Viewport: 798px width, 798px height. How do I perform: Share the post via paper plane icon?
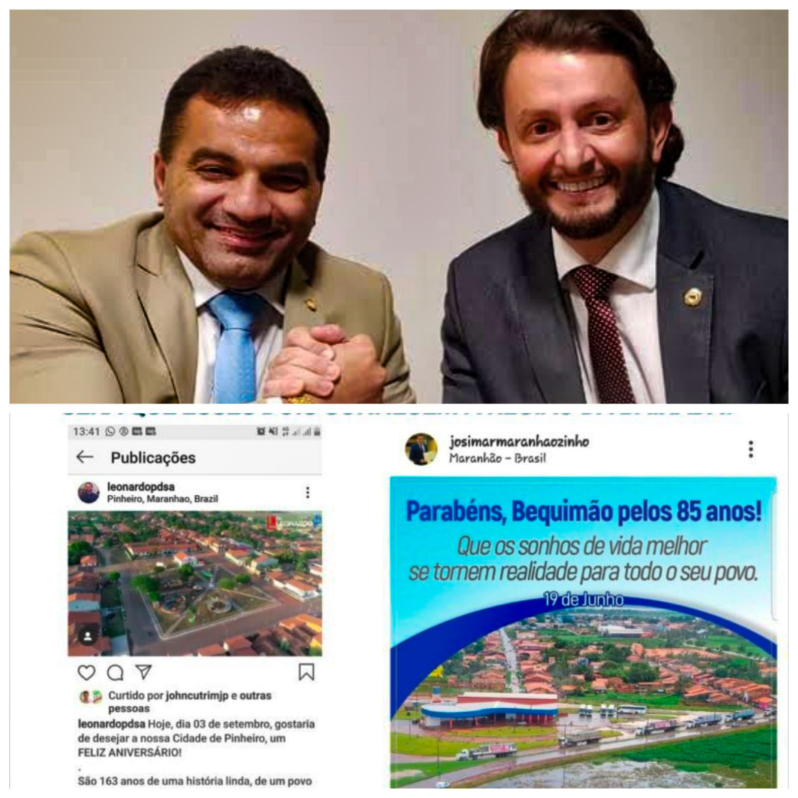(x=144, y=672)
